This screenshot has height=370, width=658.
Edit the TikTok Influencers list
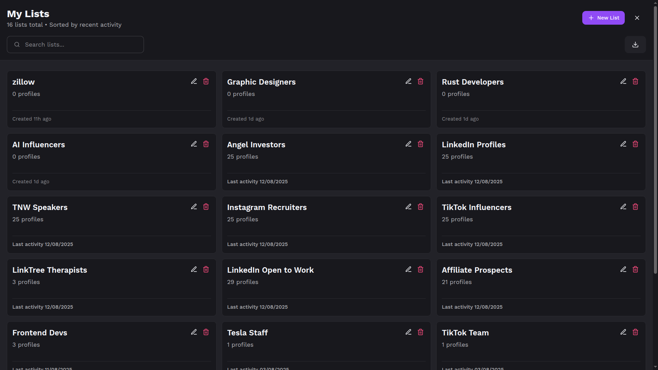point(623,207)
